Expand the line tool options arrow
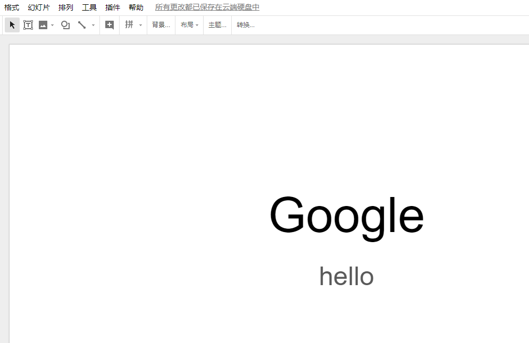This screenshot has width=529, height=343. (x=93, y=24)
